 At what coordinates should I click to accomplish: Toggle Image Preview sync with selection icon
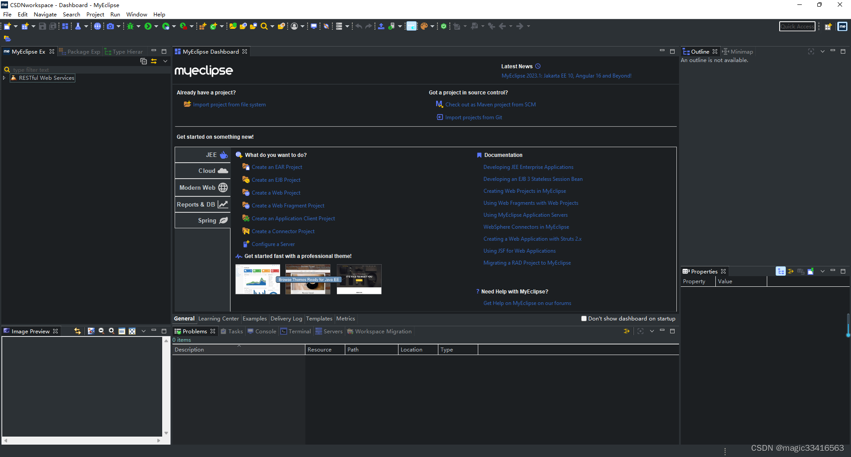[x=78, y=331]
